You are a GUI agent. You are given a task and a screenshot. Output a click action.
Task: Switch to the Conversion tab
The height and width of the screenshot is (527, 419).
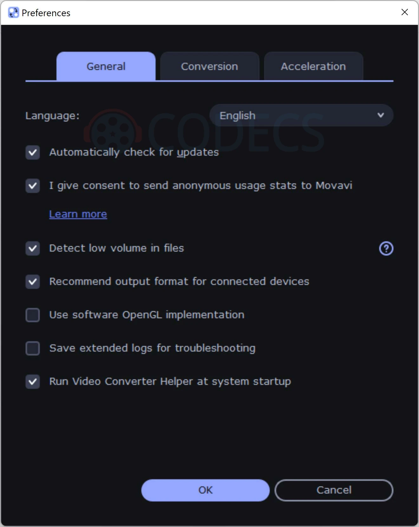pos(209,66)
